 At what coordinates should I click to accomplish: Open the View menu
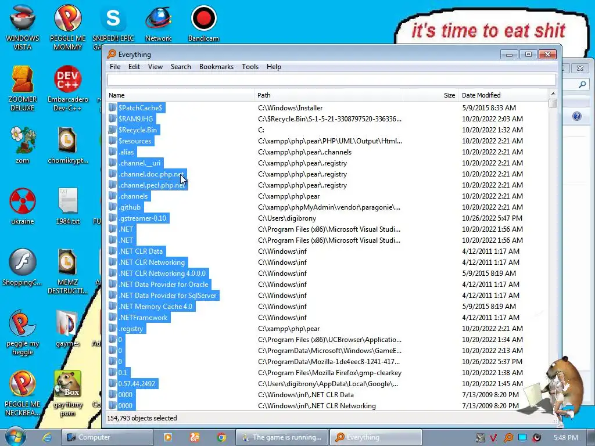point(155,67)
